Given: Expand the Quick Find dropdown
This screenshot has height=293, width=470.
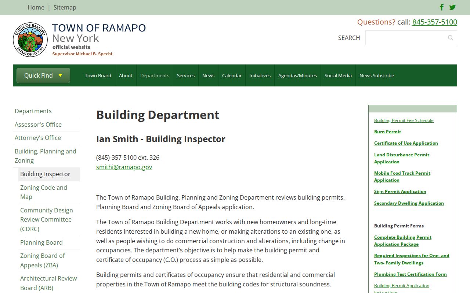Looking at the screenshot, I should (x=43, y=75).
